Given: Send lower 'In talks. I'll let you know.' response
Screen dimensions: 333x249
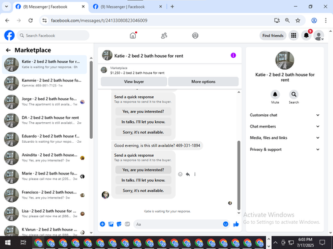Looking at the screenshot, I should click(x=143, y=180).
